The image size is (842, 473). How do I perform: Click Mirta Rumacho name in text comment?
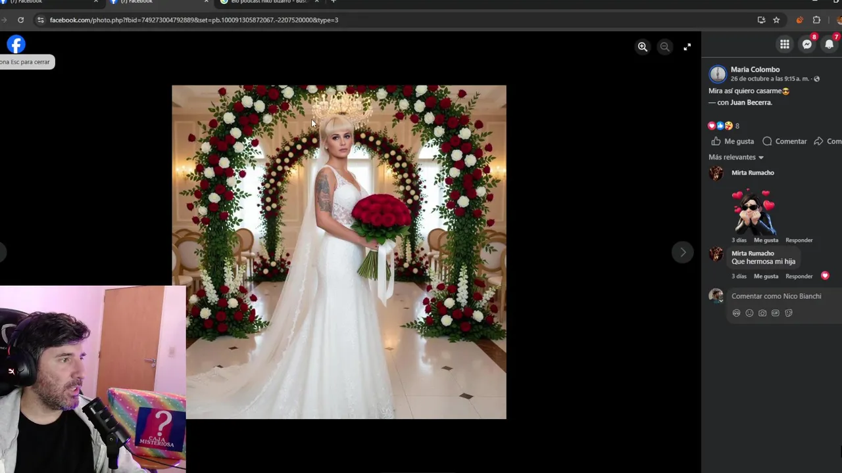[x=753, y=254]
